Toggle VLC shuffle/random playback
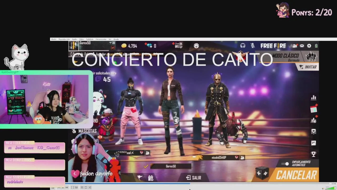The width and height of the screenshot is (337, 190). [x=90, y=188]
